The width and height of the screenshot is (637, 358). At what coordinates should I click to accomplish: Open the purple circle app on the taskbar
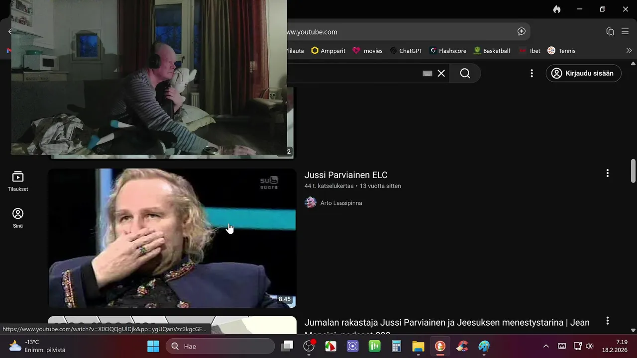point(353,346)
